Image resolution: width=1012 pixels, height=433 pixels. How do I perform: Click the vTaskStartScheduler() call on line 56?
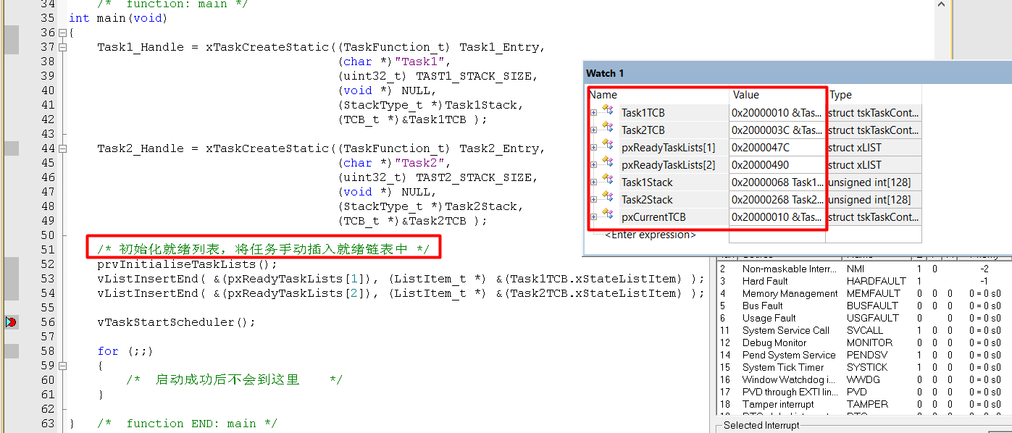[x=176, y=322]
